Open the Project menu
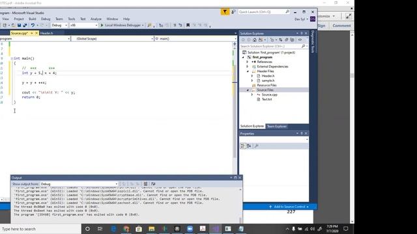The width and height of the screenshot is (417, 234). click(x=19, y=19)
